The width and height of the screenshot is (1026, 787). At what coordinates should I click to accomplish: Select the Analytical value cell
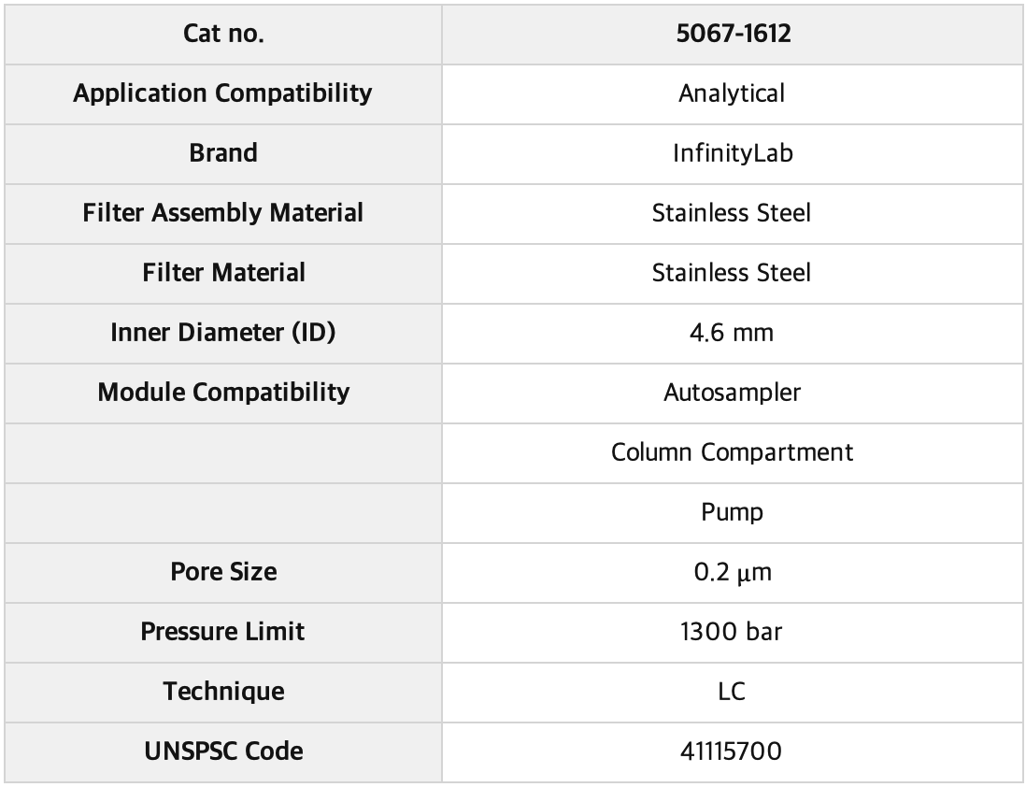pyautogui.click(x=733, y=94)
